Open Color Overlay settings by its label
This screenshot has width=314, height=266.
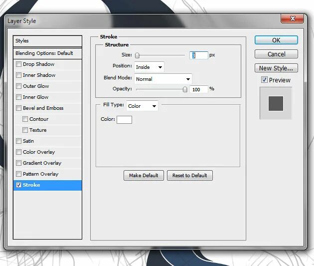(x=39, y=152)
